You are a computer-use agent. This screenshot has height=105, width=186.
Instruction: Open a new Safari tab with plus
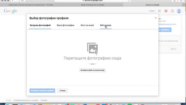184,5
